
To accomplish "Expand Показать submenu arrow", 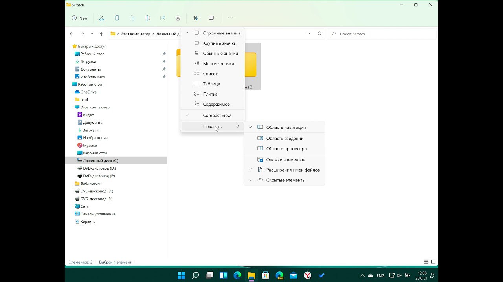I will pyautogui.click(x=238, y=126).
